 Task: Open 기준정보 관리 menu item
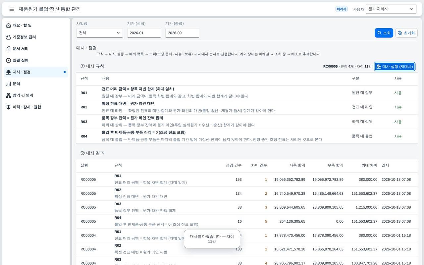(x=36, y=37)
